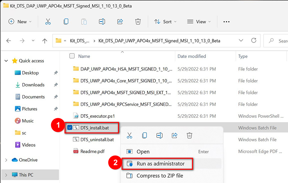Click the Cut icon in the top toolbar
Screen dimensions: 288x183
(48, 22)
